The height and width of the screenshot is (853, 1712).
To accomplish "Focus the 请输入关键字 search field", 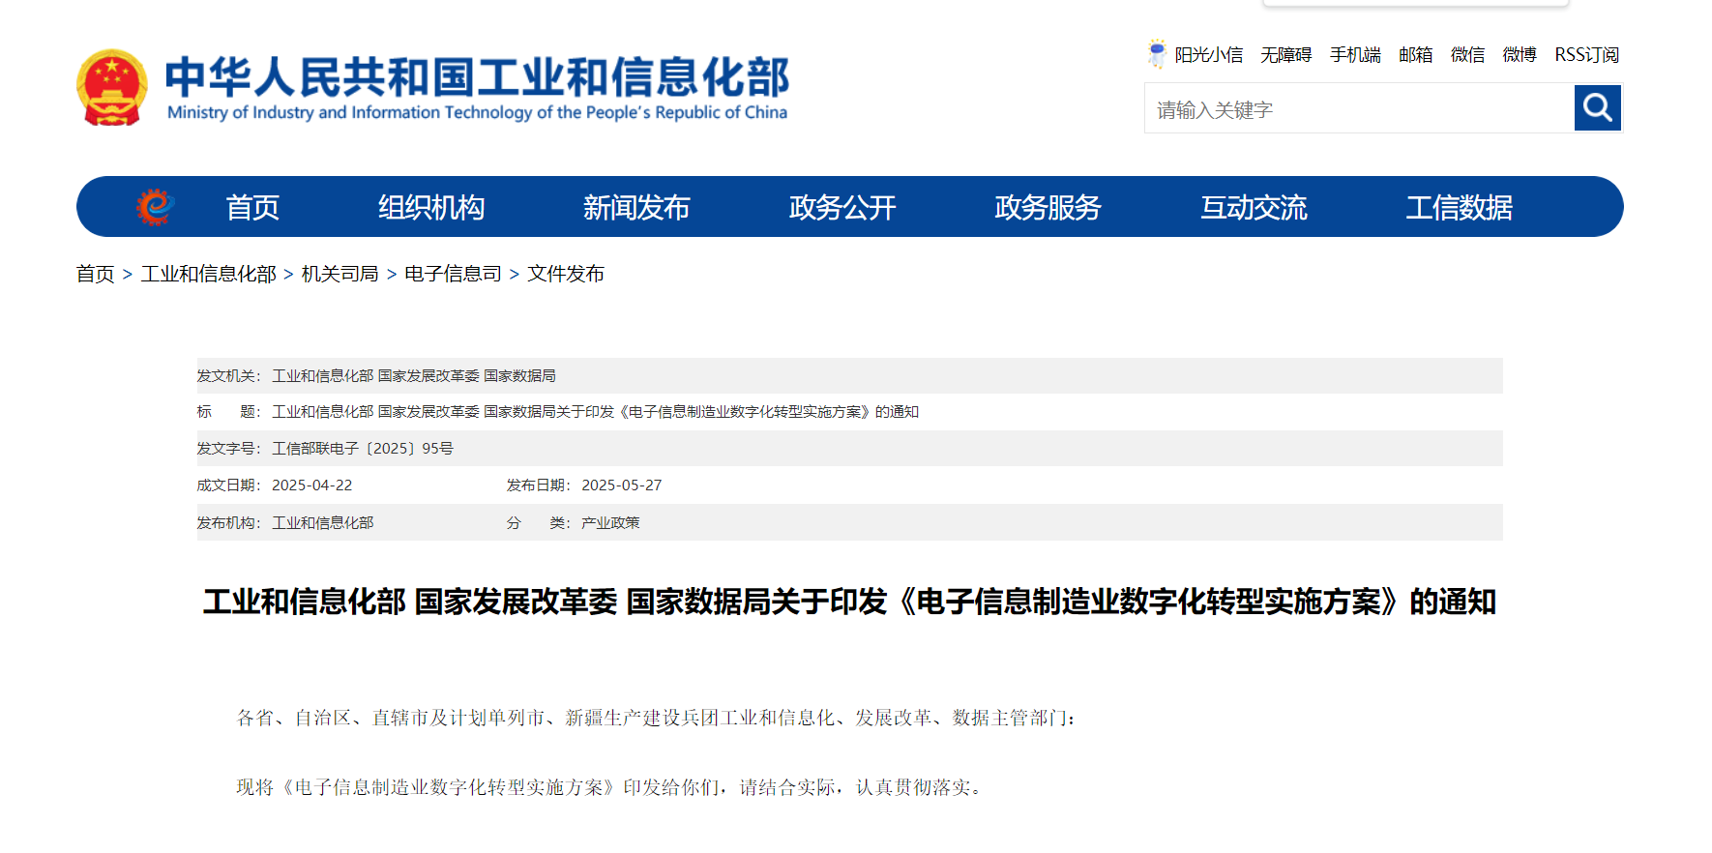I will coord(1359,108).
